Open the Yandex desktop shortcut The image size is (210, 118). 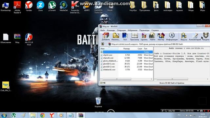[29, 6]
